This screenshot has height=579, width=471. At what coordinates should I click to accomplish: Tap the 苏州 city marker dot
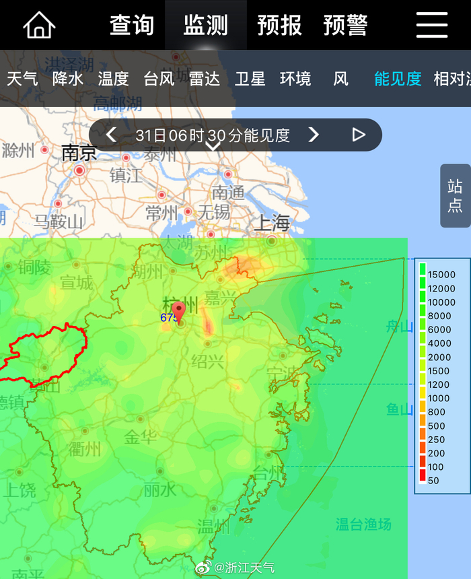(211, 234)
